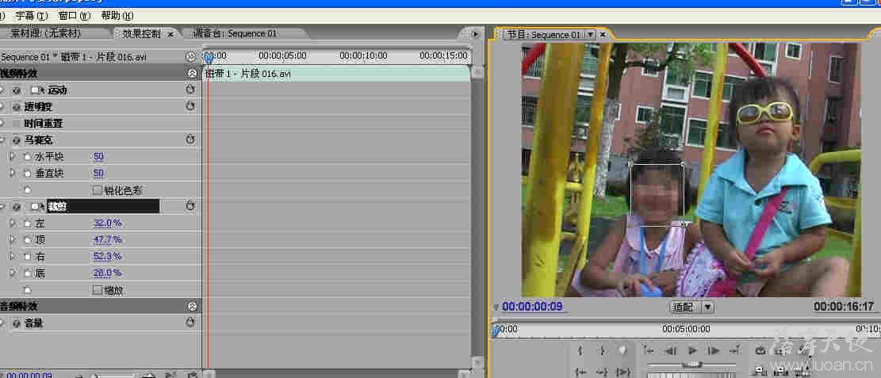Go to In point button

[581, 371]
